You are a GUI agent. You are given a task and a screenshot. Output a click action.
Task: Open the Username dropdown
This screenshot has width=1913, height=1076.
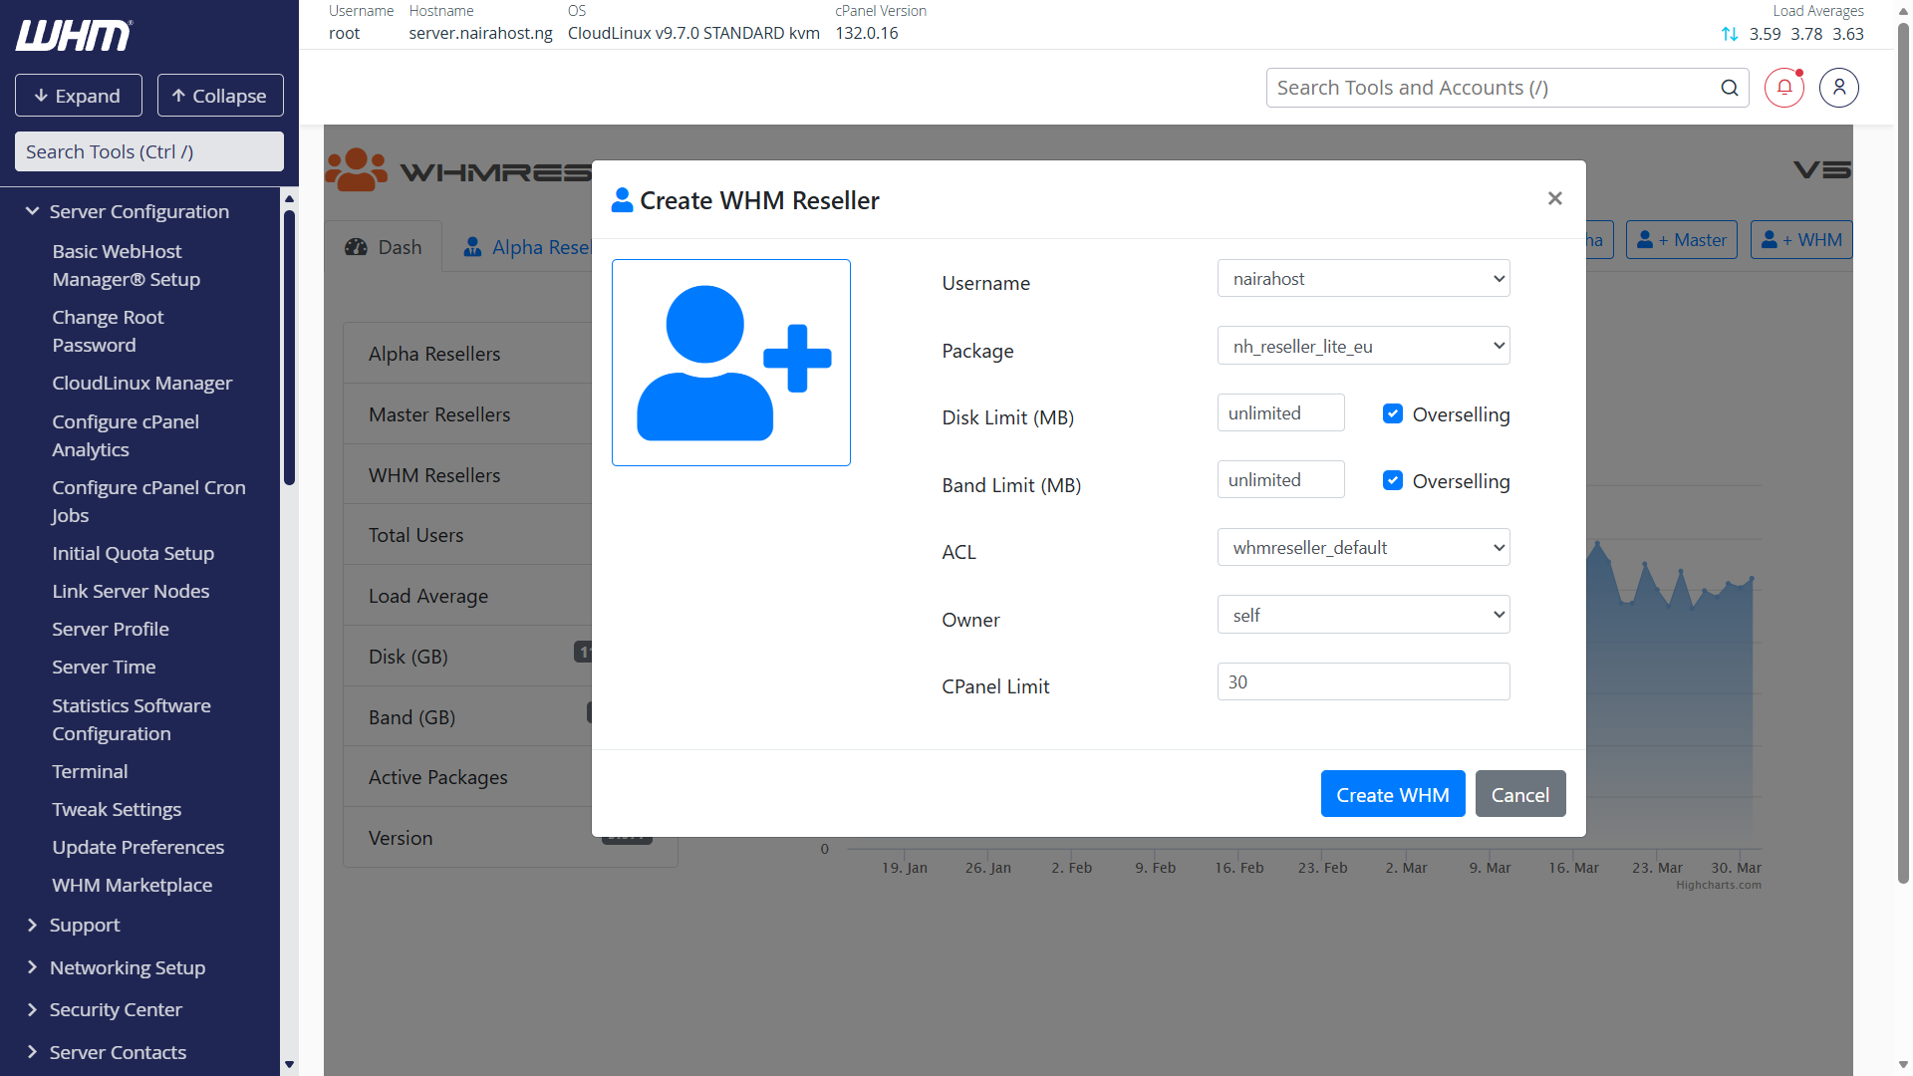[1363, 279]
